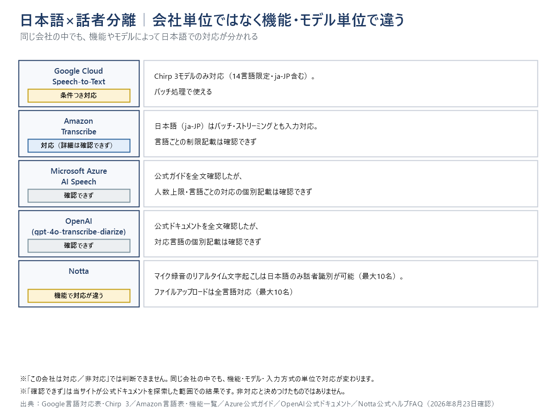
Task: Click the 言語ごとの制限記載は確認できず line
Action: (205, 142)
